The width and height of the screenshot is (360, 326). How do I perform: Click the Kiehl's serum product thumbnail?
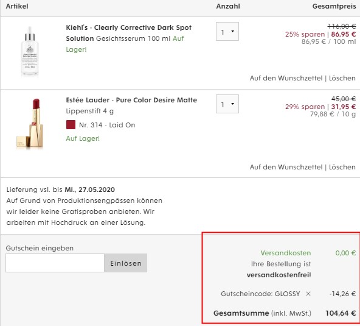tap(30, 51)
